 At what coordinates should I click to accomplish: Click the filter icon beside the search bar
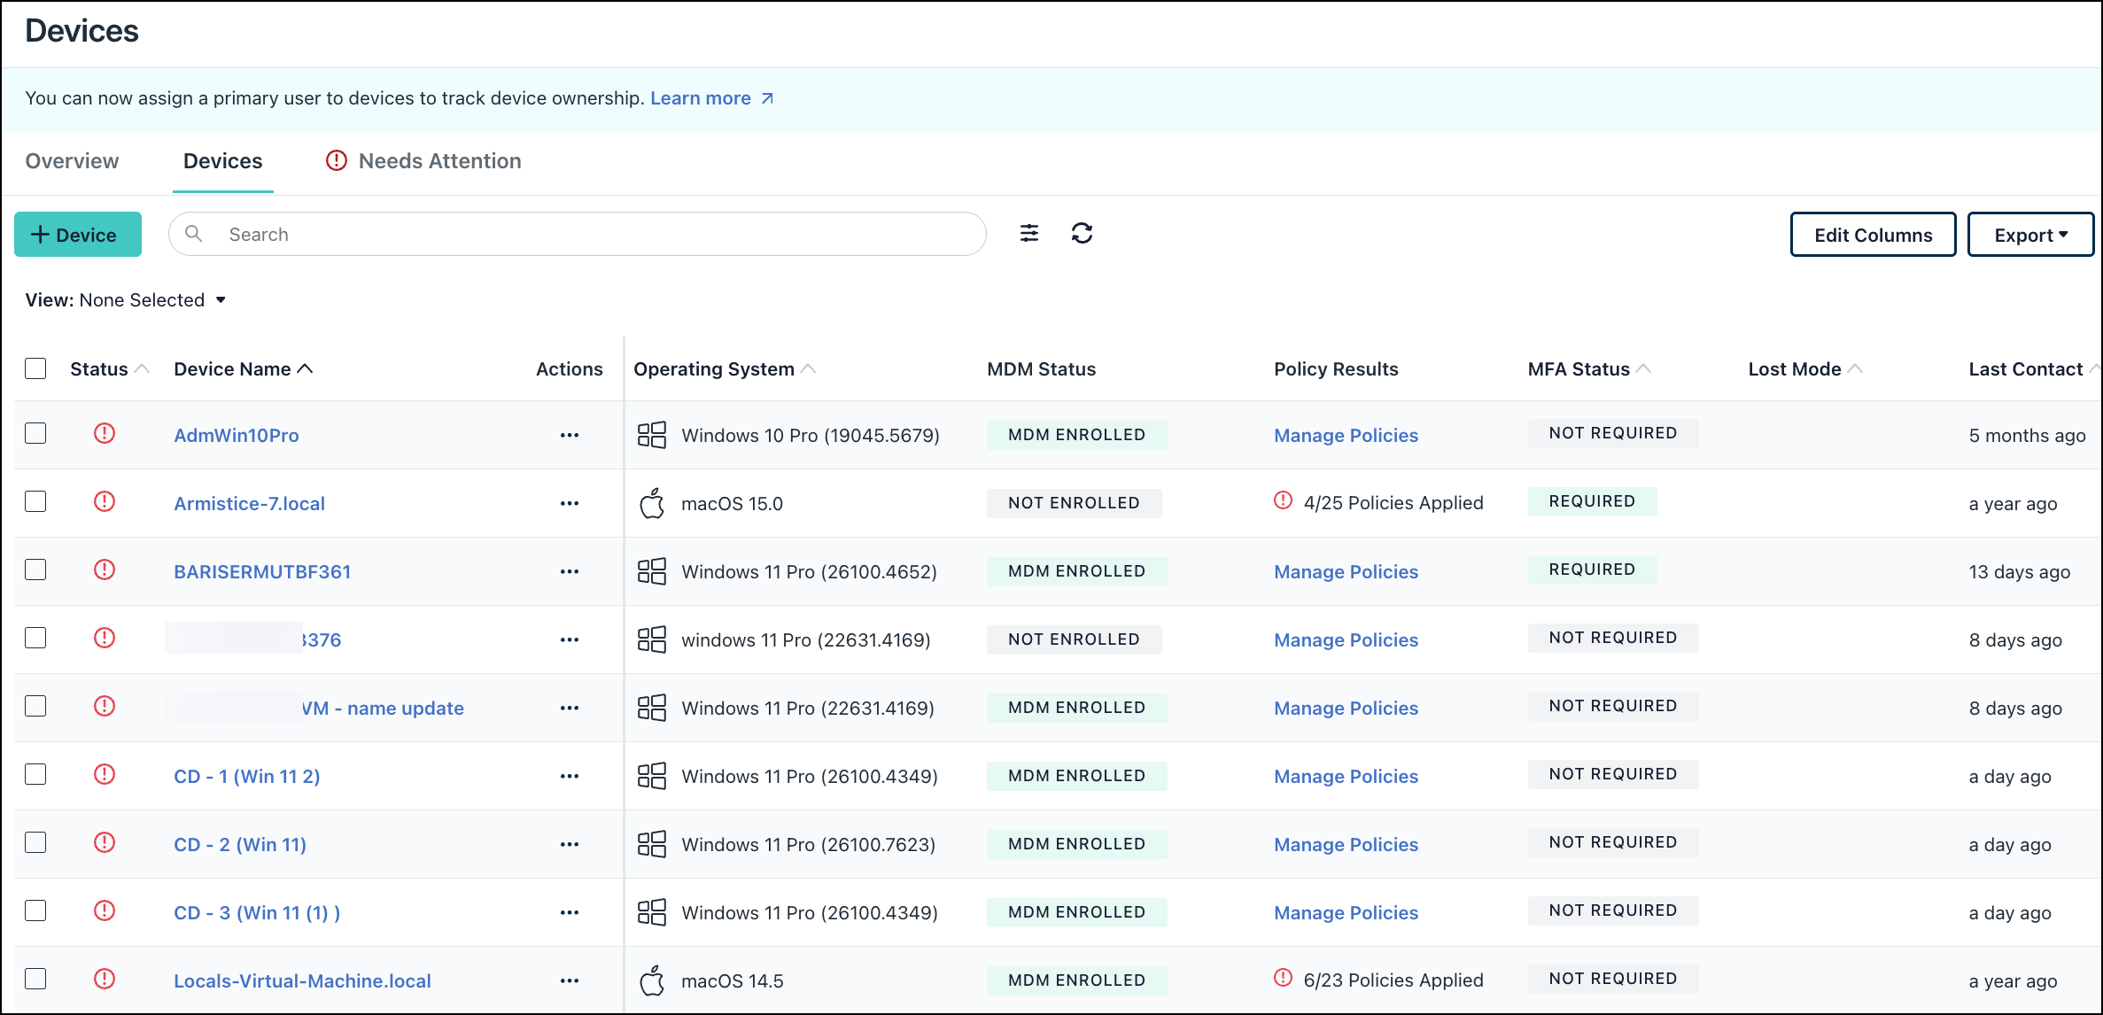[x=1029, y=234]
